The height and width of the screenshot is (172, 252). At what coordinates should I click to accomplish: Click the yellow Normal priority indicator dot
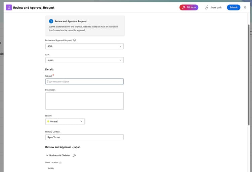click(x=48, y=121)
